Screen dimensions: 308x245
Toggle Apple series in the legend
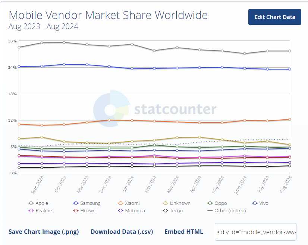click(x=38, y=203)
